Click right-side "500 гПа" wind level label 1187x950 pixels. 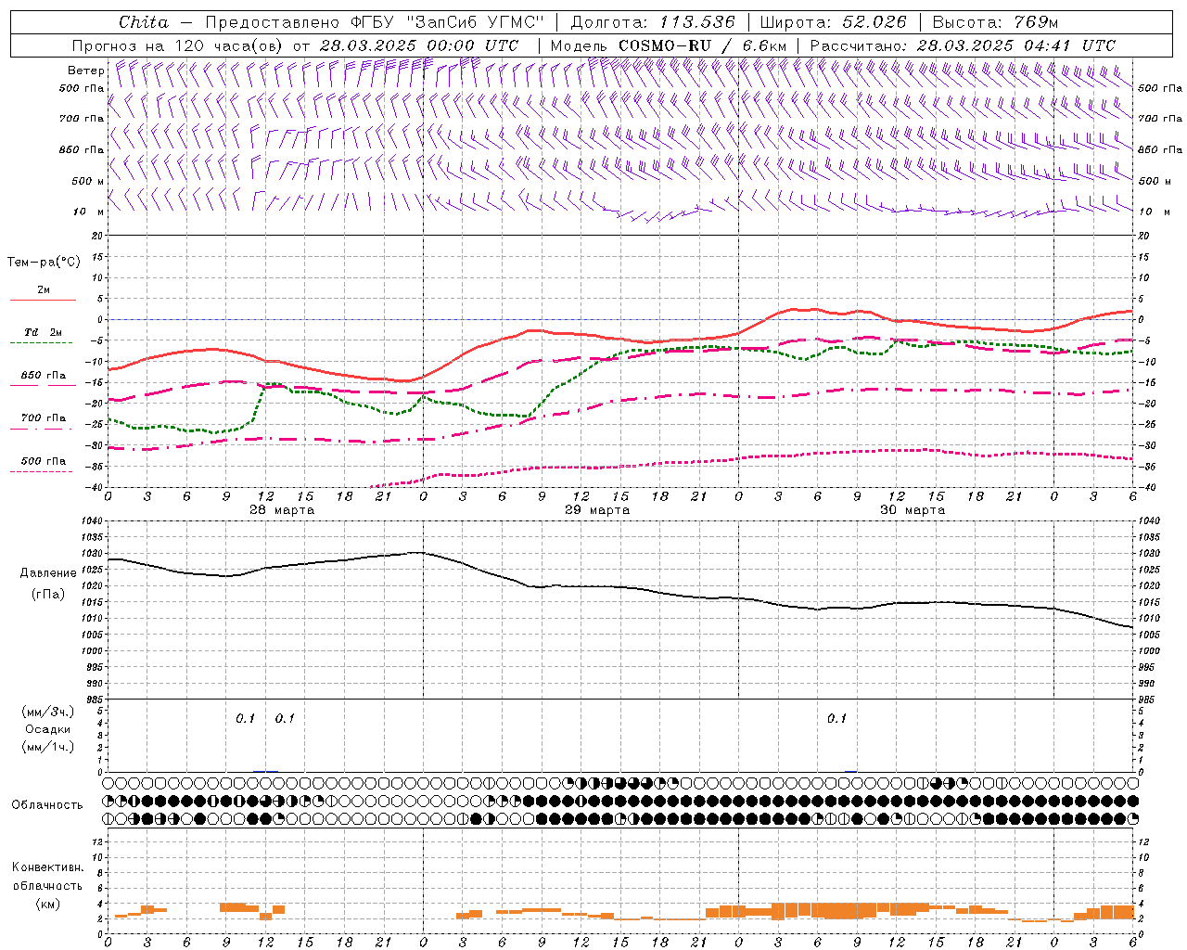[x=1160, y=88]
